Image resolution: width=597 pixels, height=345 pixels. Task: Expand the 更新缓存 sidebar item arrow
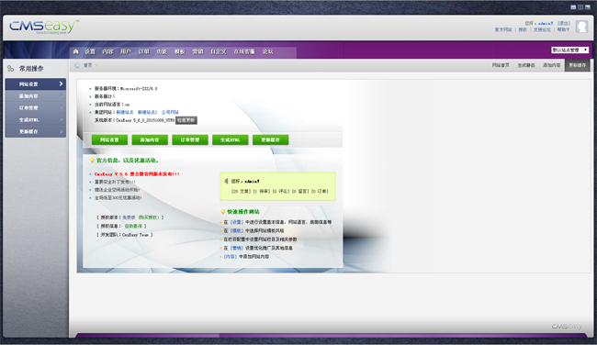tap(61, 131)
